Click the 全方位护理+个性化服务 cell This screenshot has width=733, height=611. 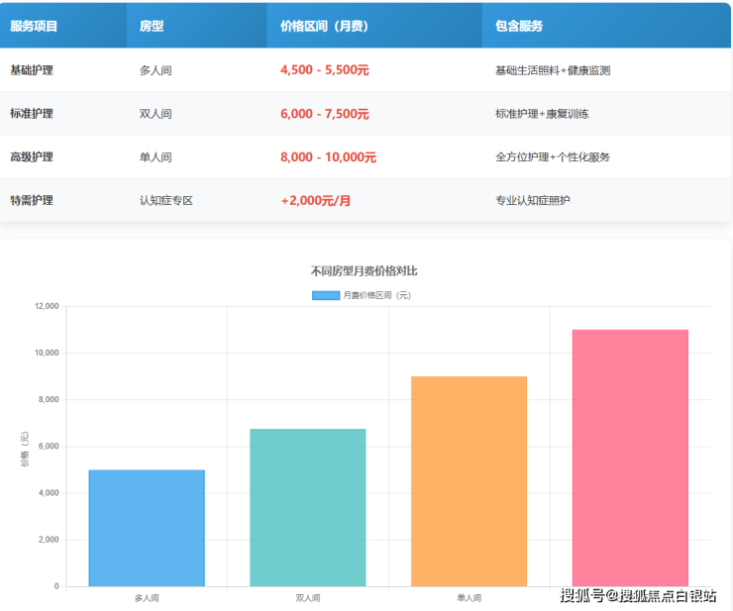553,157
